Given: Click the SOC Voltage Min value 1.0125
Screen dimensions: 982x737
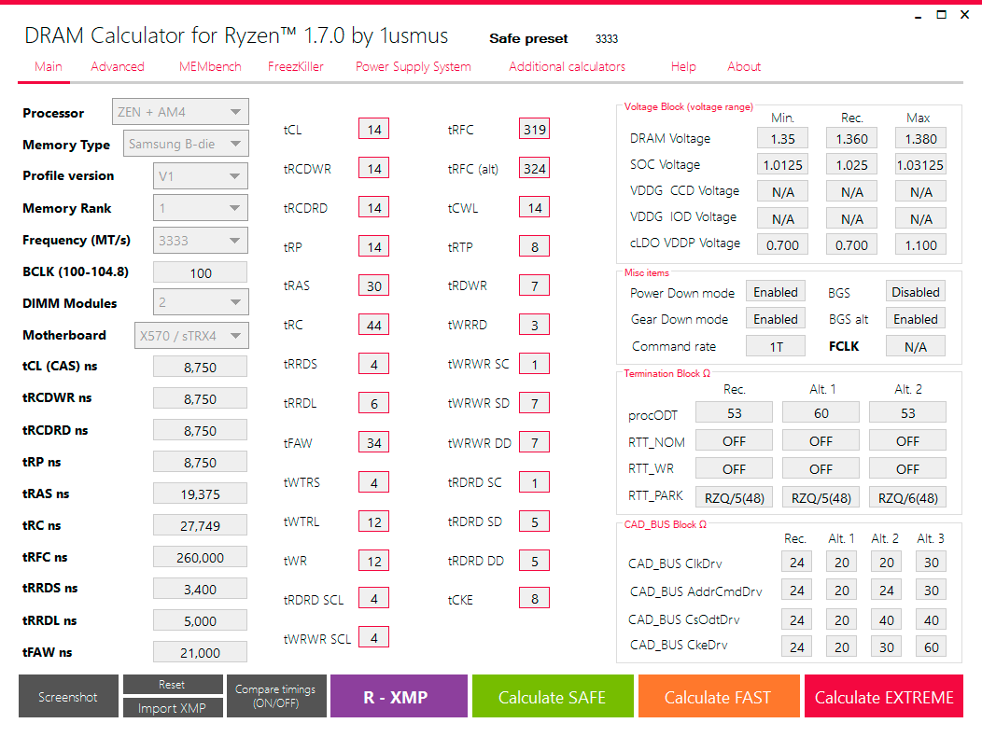Looking at the screenshot, I should [783, 165].
